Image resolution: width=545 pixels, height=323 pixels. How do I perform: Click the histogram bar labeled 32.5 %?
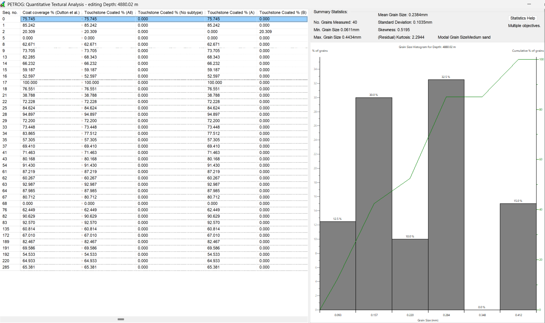pos(446,195)
